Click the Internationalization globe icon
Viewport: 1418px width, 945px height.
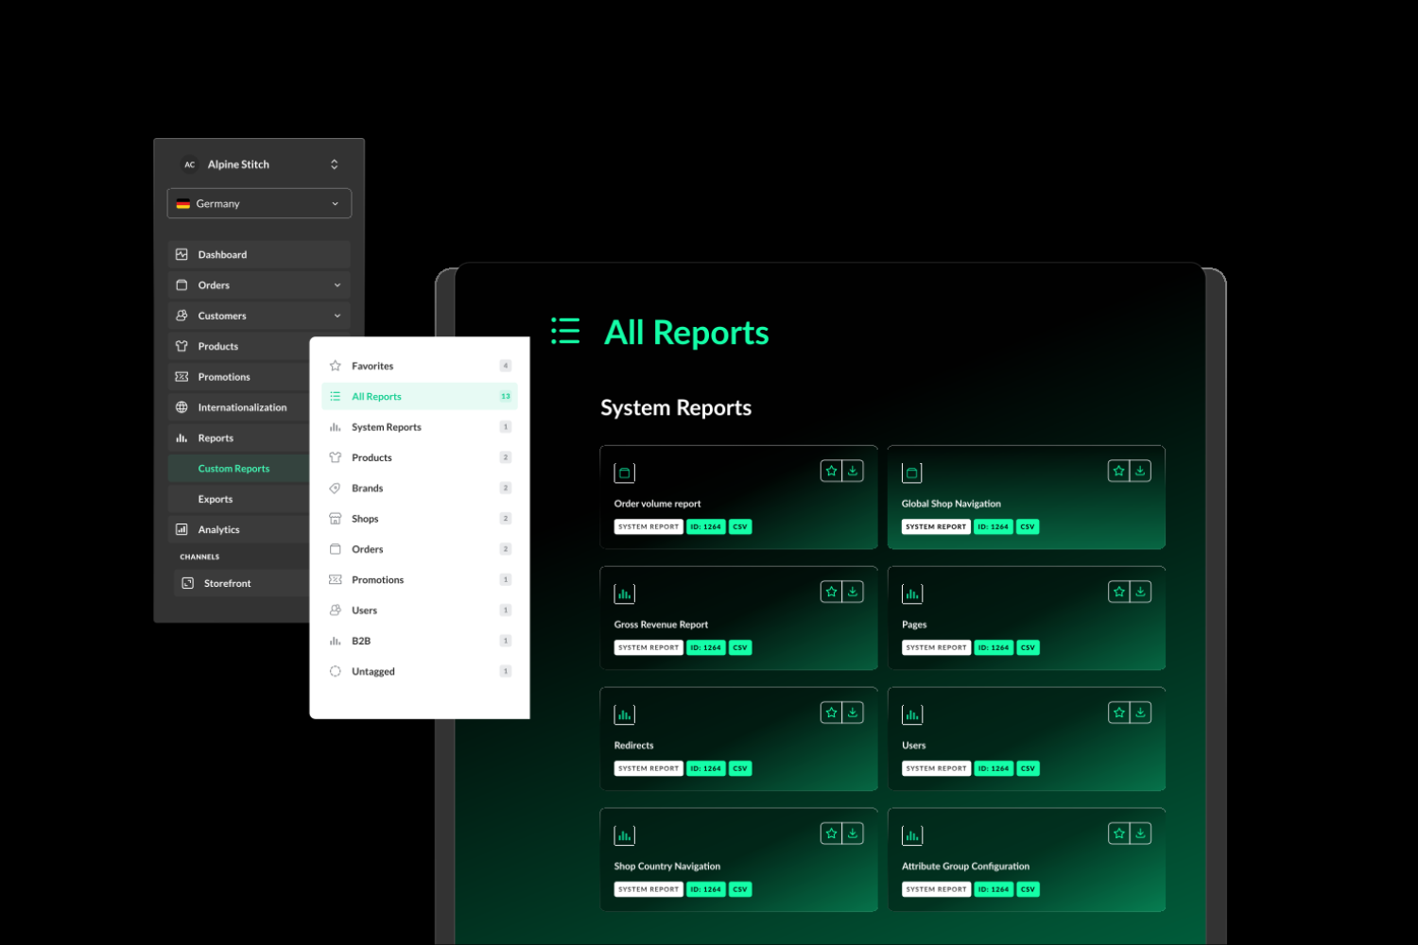tap(182, 407)
